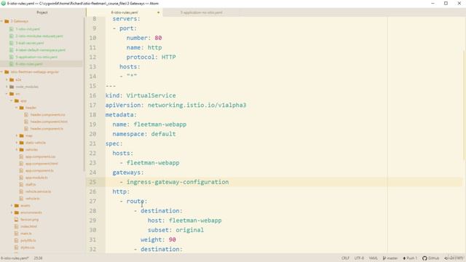The height and width of the screenshot is (262, 466).
Task: Collapse the Gateways project folder
Action: tap(1, 21)
